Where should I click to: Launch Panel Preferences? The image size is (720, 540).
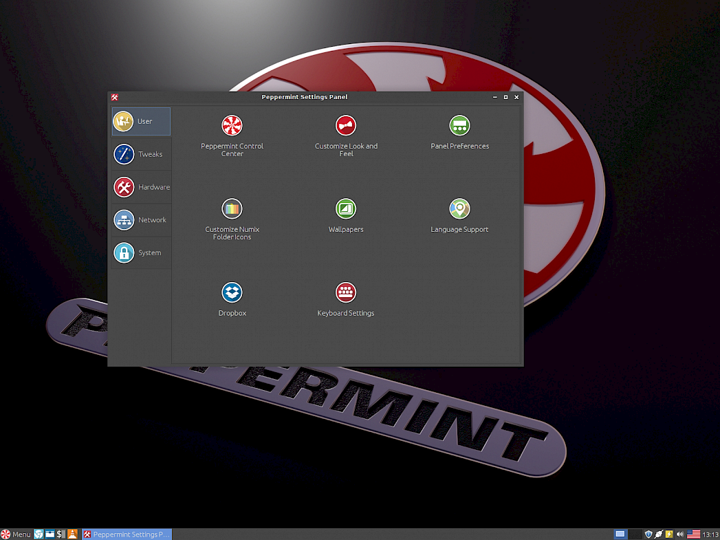[459, 132]
